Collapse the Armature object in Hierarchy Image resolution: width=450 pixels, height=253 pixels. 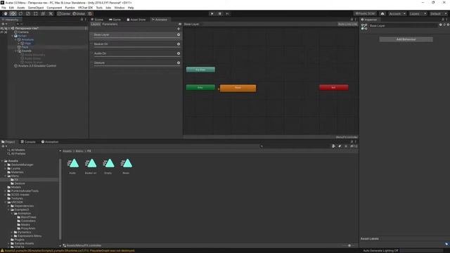15,39
